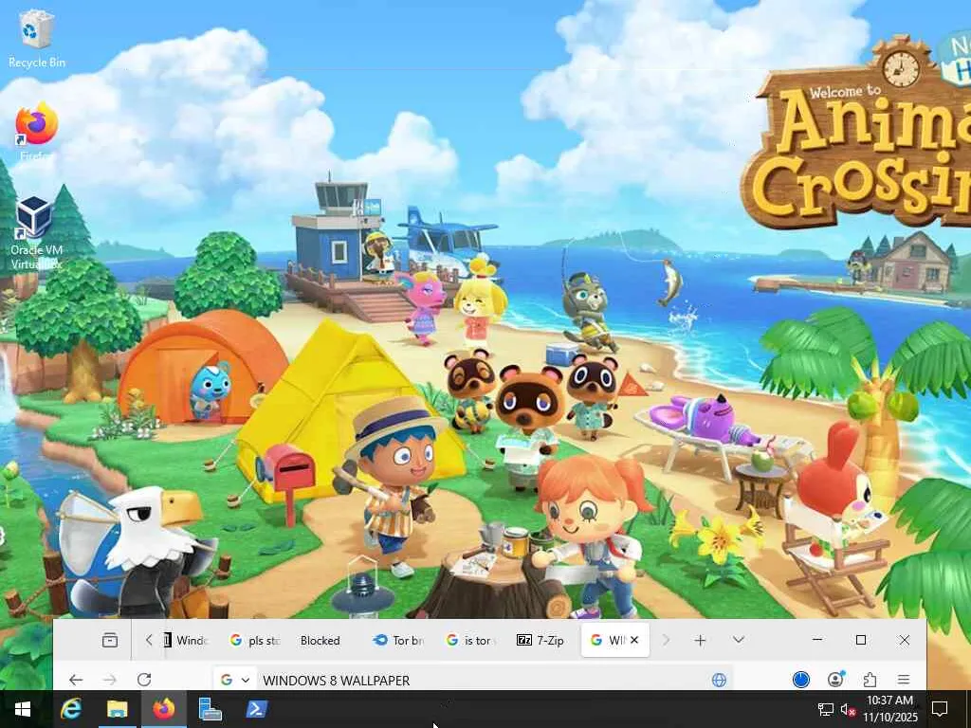Click the translate globe icon in address bar

coord(719,680)
